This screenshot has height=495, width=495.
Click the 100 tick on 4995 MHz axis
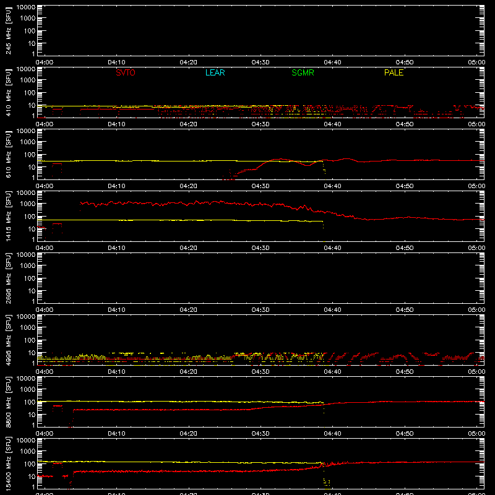tap(30, 340)
